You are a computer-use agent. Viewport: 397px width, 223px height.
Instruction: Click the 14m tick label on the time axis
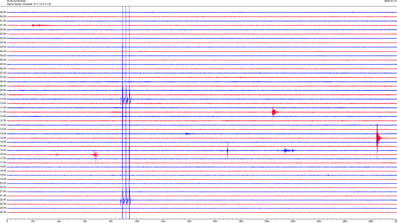click(x=189, y=221)
